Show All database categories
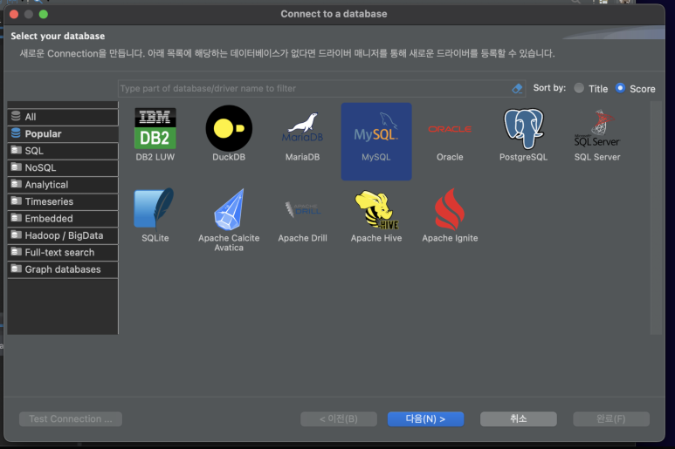675x449 pixels. [x=63, y=117]
